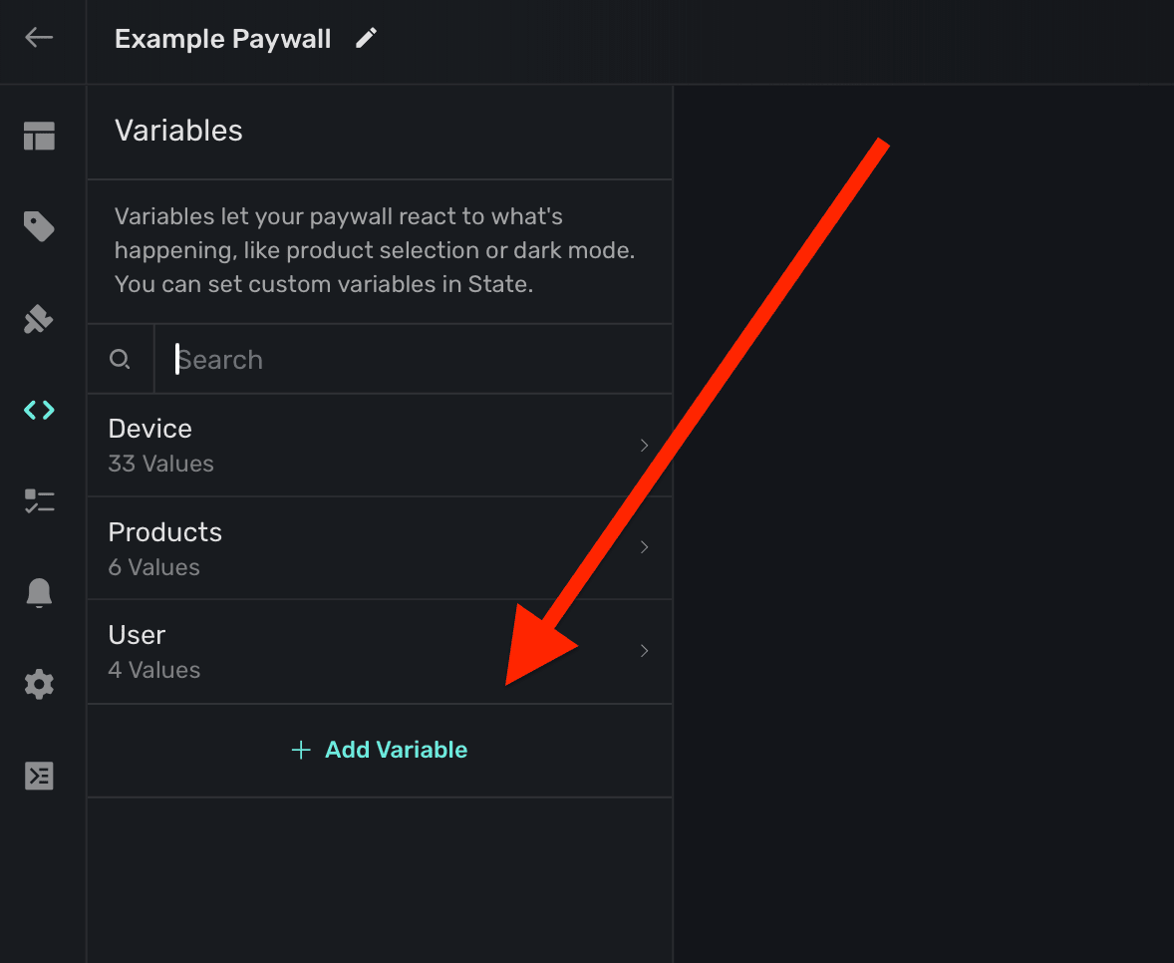Click the magnifying glass search icon
The width and height of the screenshot is (1174, 963).
click(120, 359)
